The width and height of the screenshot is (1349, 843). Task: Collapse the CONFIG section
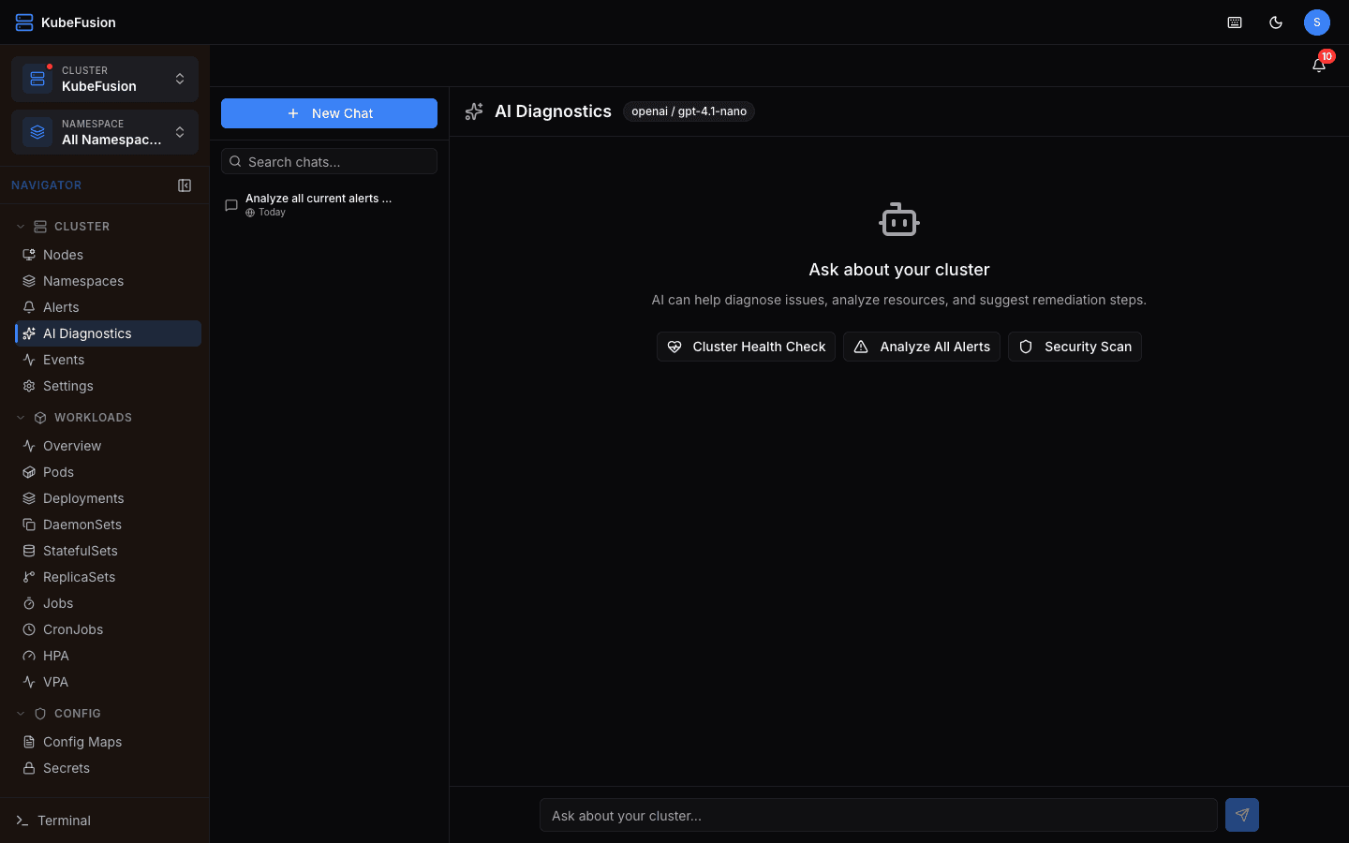coord(20,713)
